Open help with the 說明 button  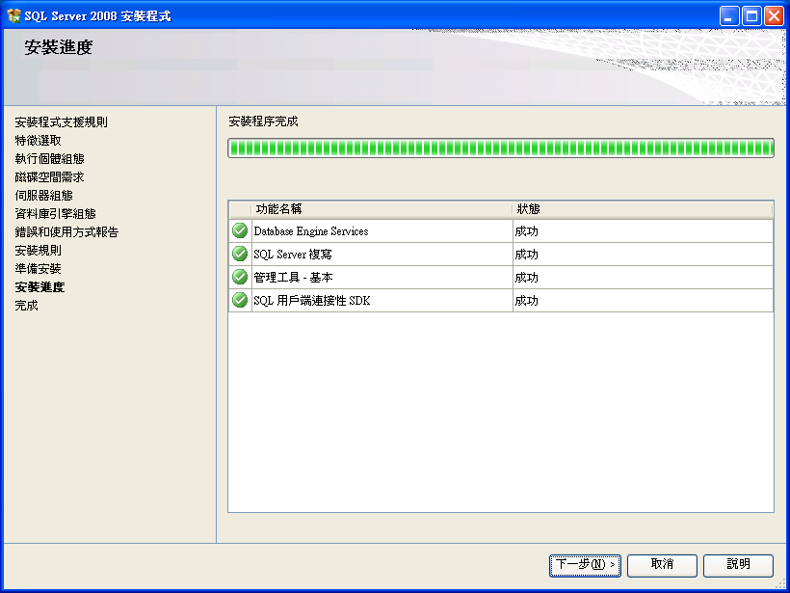pyautogui.click(x=738, y=565)
